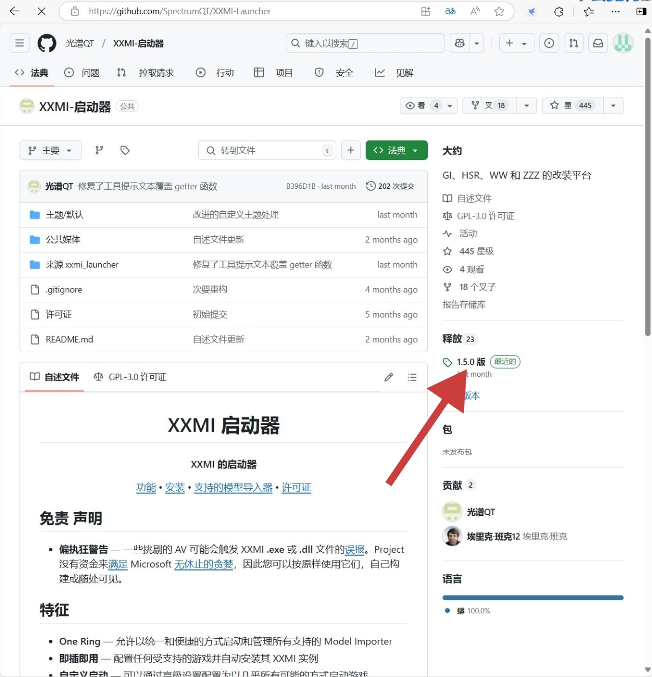Open the 1.5.0 release tag
Image resolution: width=652 pixels, height=677 pixels.
[471, 362]
